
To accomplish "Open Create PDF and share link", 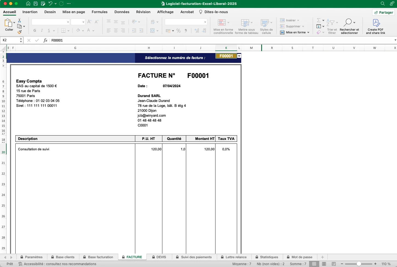I will click(x=375, y=26).
